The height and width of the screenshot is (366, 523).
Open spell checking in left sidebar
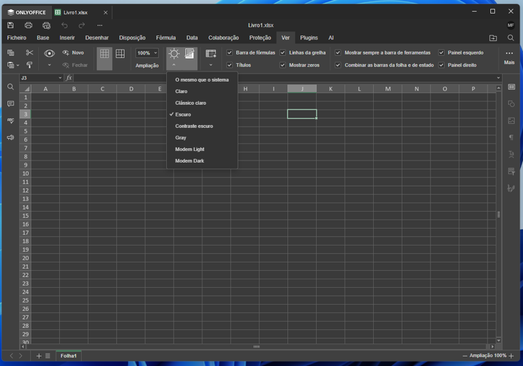coord(11,120)
